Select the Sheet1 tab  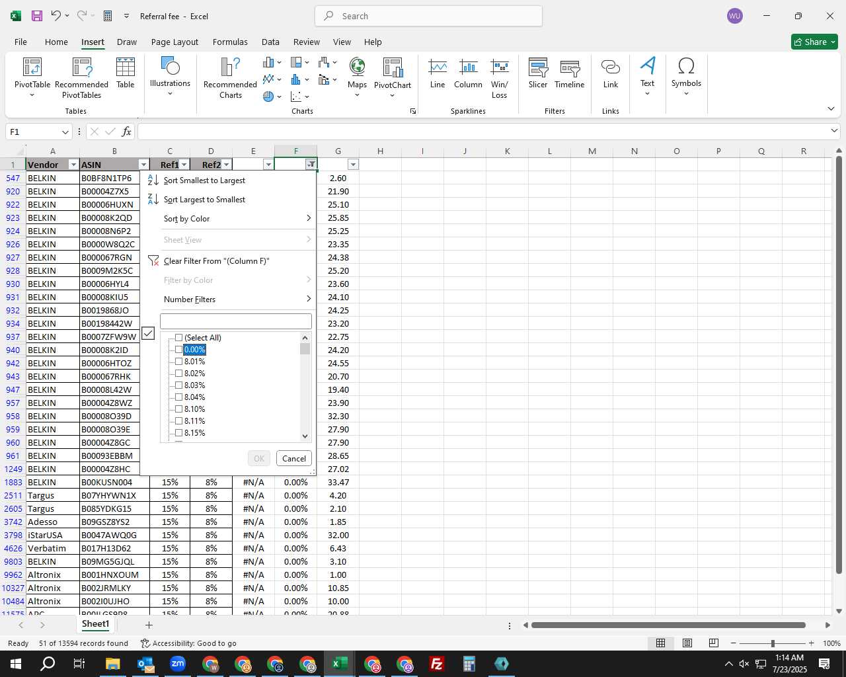(95, 624)
